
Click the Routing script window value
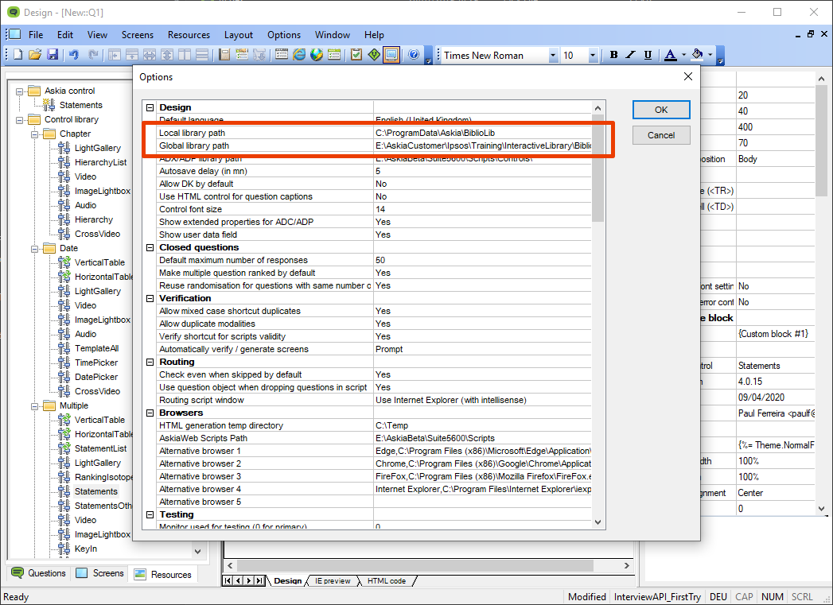coord(482,400)
